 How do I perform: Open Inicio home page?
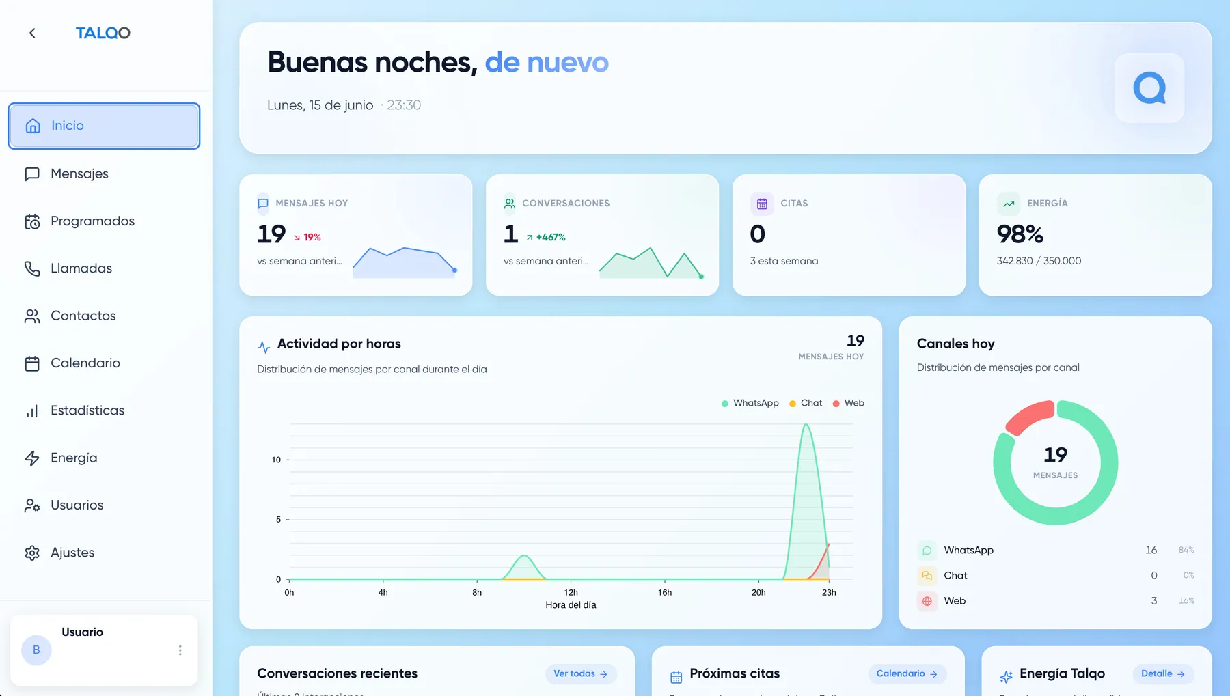click(104, 126)
